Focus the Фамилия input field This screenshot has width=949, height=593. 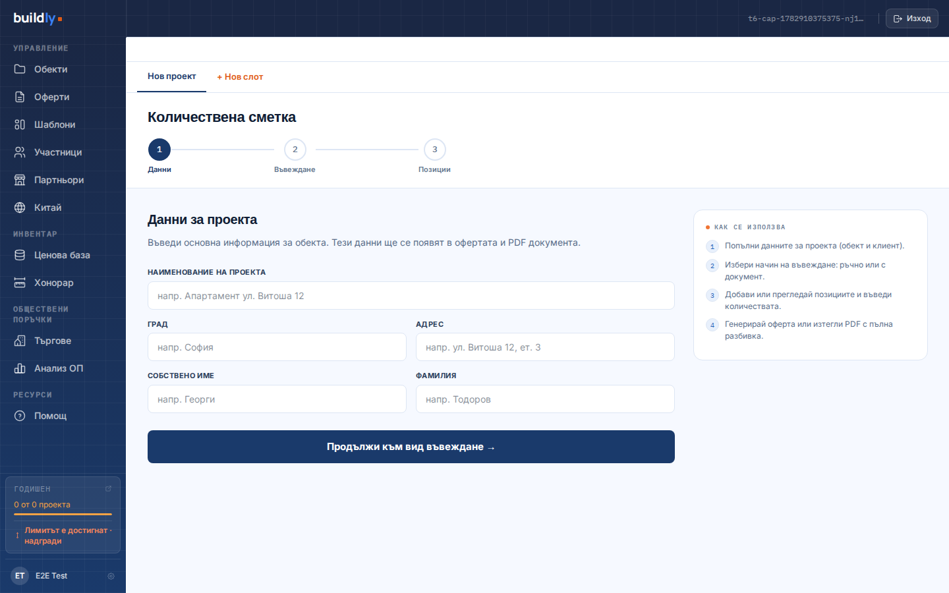(x=545, y=399)
